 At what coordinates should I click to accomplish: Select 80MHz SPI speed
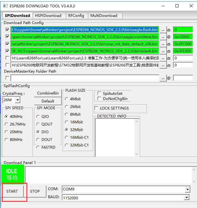pyautogui.click(x=6, y=140)
